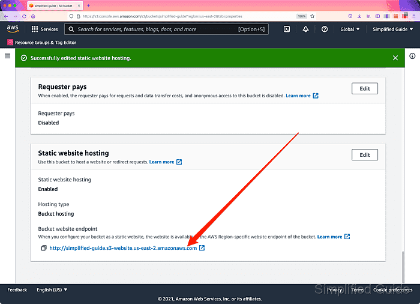Open the Services grid menu
This screenshot has width=420, height=304.
44,29
